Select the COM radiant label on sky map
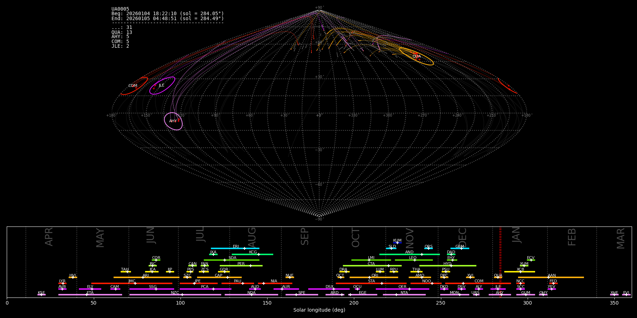The height and width of the screenshot is (318, 637). click(x=133, y=86)
